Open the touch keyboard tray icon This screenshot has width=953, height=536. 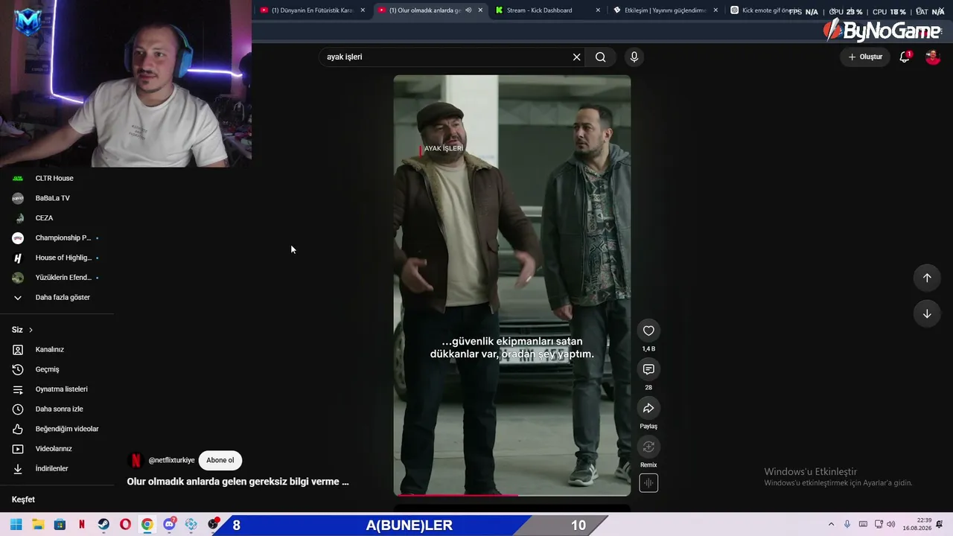864,525
